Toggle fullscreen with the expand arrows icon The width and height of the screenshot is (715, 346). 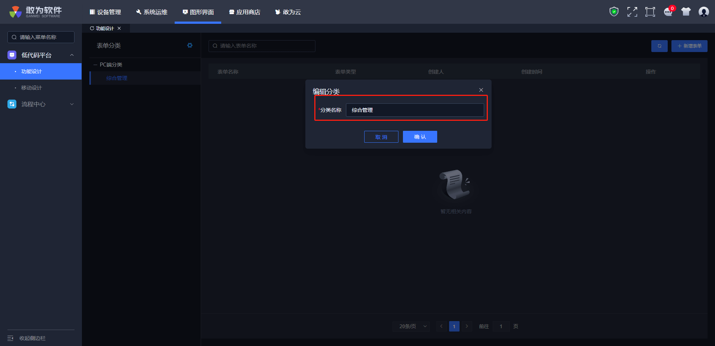[x=632, y=12]
